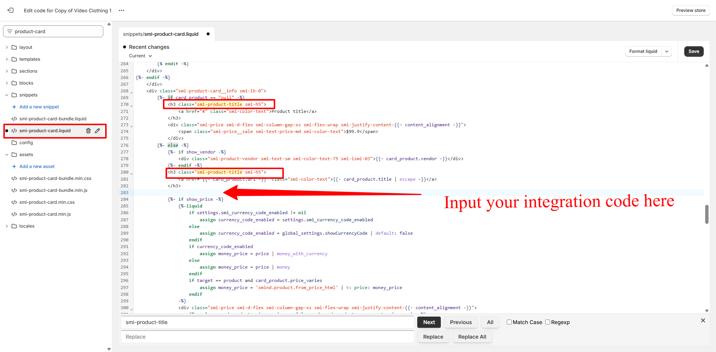This screenshot has width=716, height=352.
Task: Click the layout folder icon
Action: coord(14,47)
